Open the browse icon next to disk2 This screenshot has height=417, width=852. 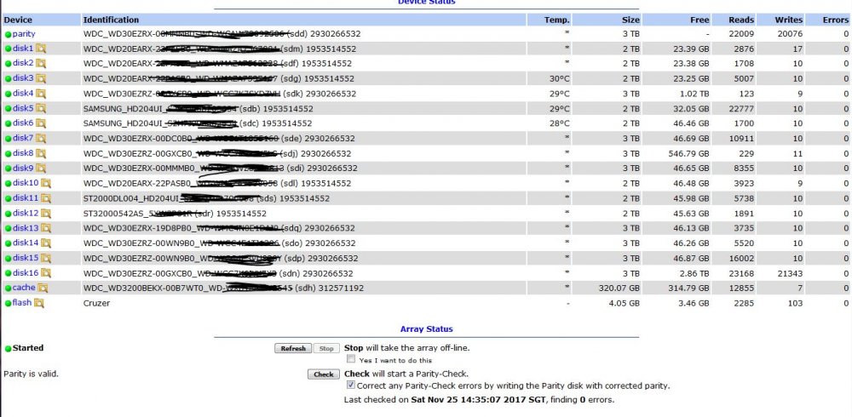point(41,64)
